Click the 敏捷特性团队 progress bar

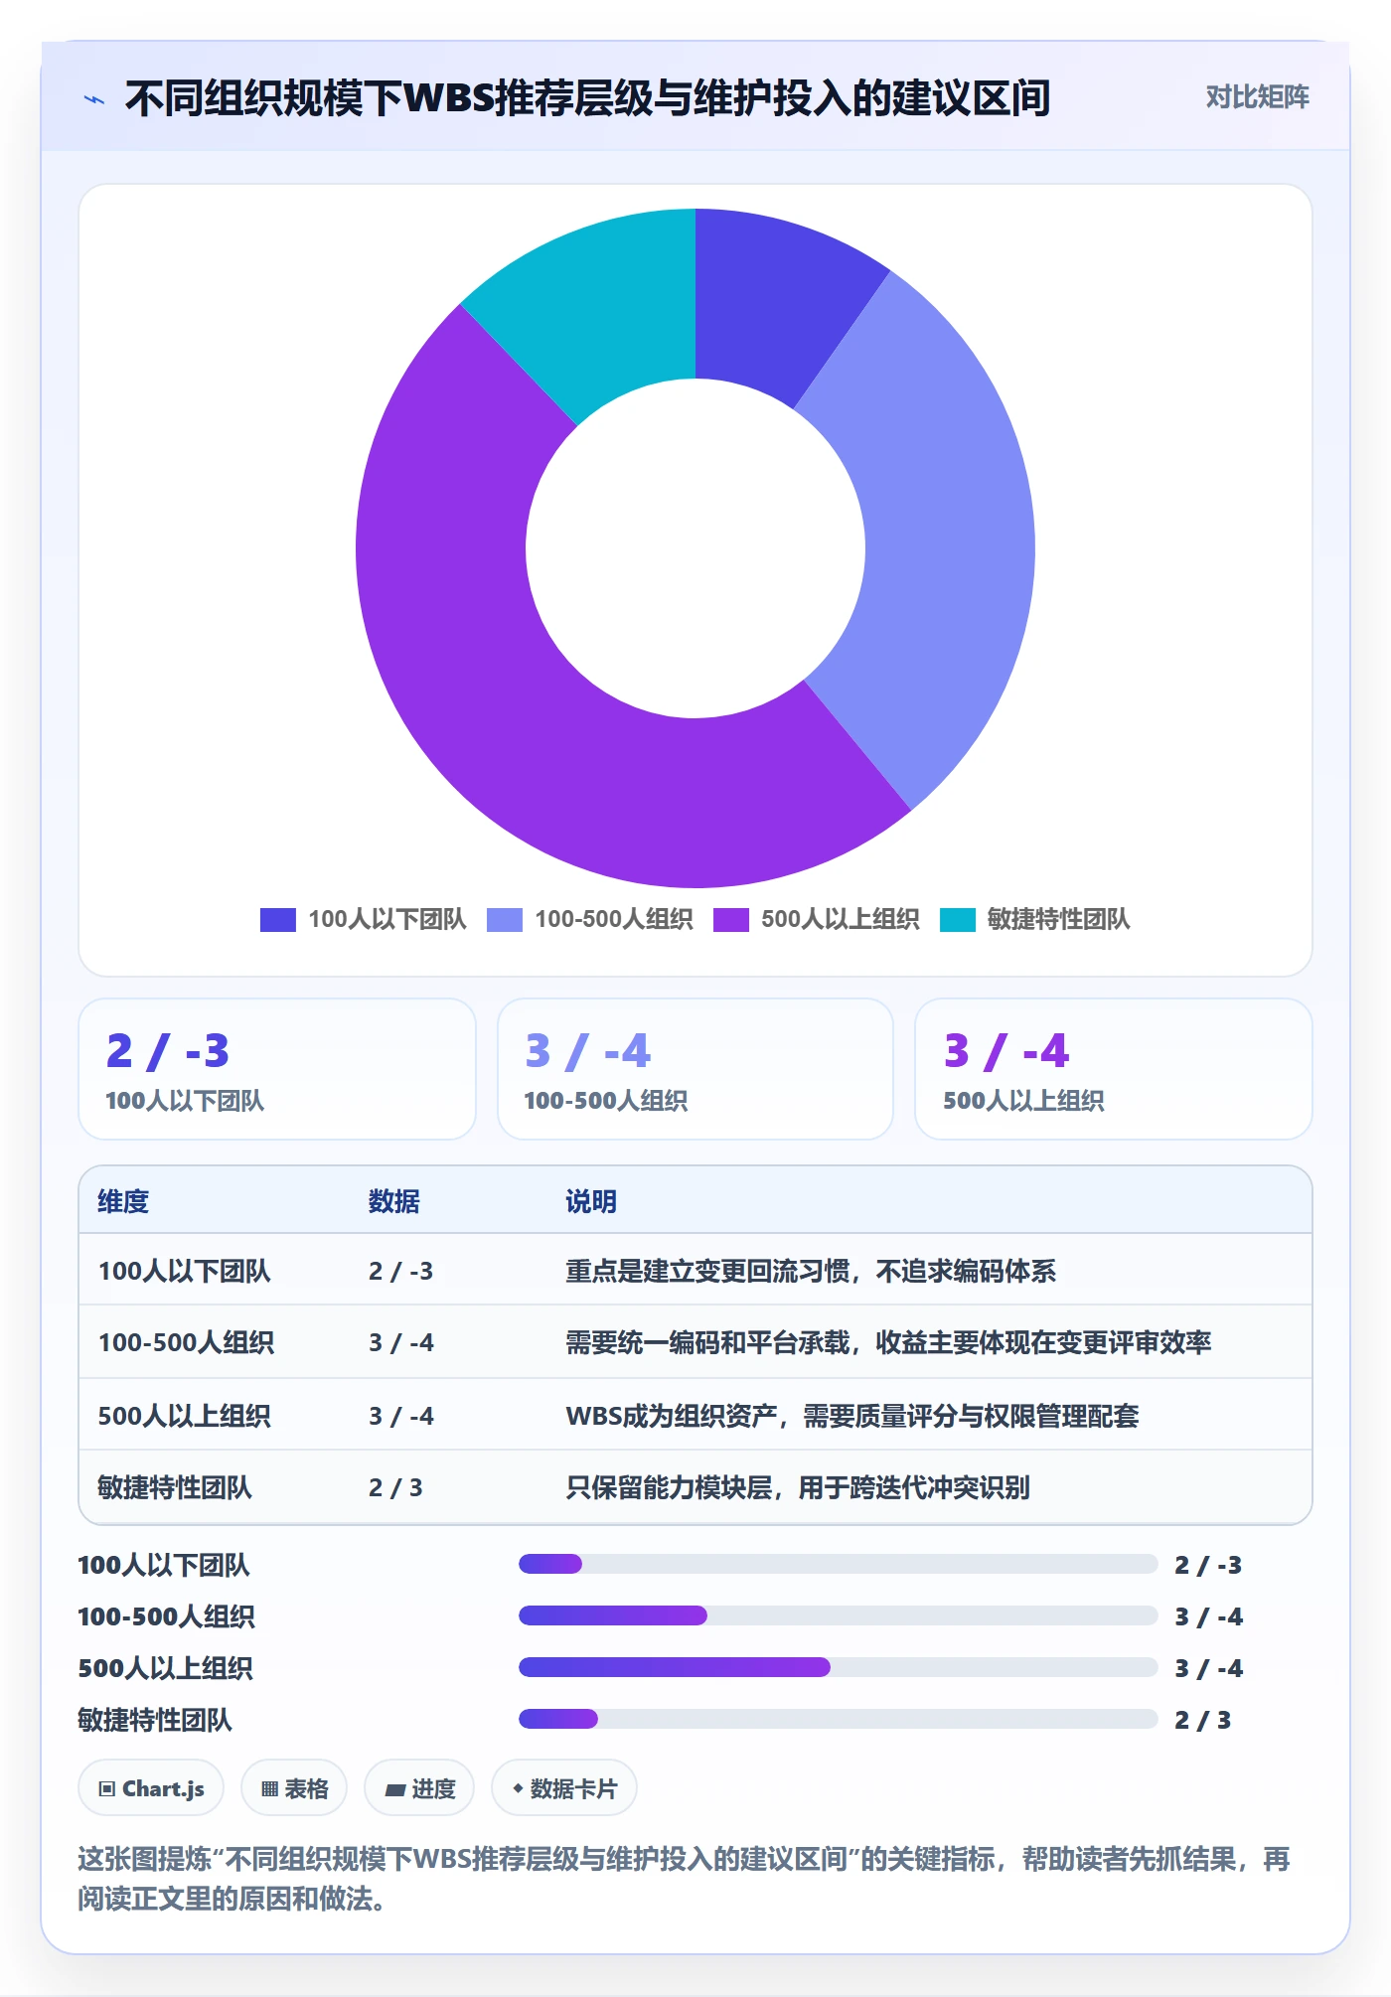(x=838, y=1719)
